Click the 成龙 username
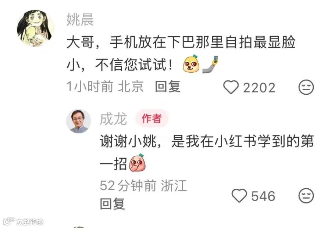This screenshot has width=331, height=228. click(x=113, y=119)
